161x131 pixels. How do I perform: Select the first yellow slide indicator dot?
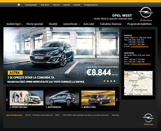point(104,81)
